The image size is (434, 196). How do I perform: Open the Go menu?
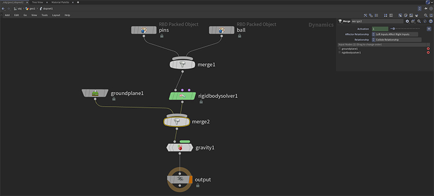pos(25,15)
